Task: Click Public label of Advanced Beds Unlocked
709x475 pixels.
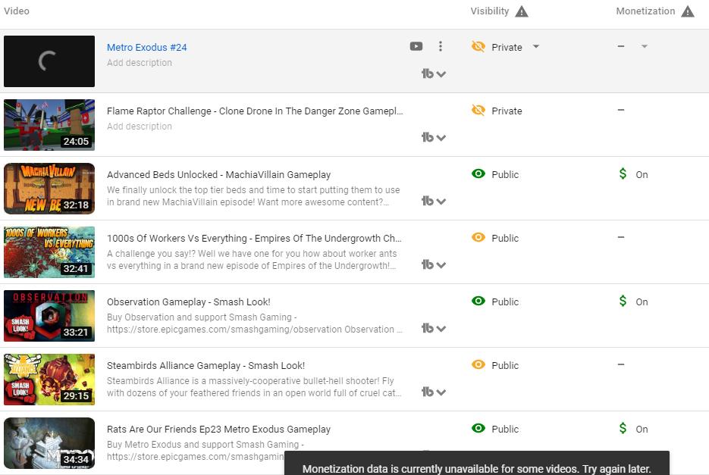Action: [505, 175]
